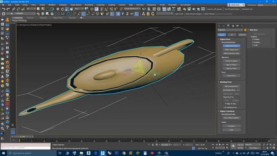Open the Modifiers menu
This screenshot has height=156, width=277.
[52, 5]
